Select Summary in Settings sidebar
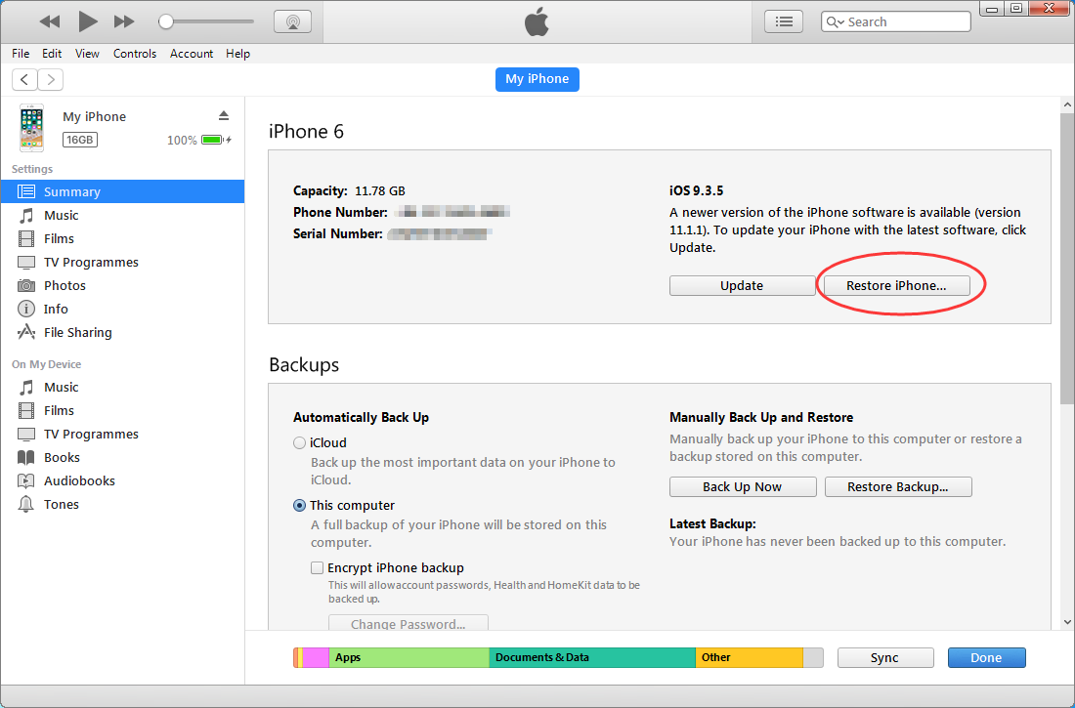The image size is (1075, 708). (123, 192)
